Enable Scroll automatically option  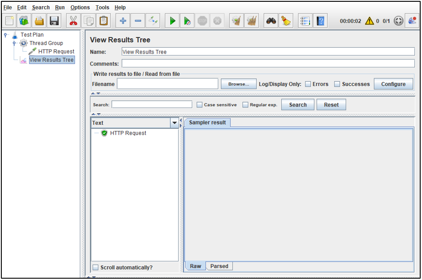coord(96,267)
